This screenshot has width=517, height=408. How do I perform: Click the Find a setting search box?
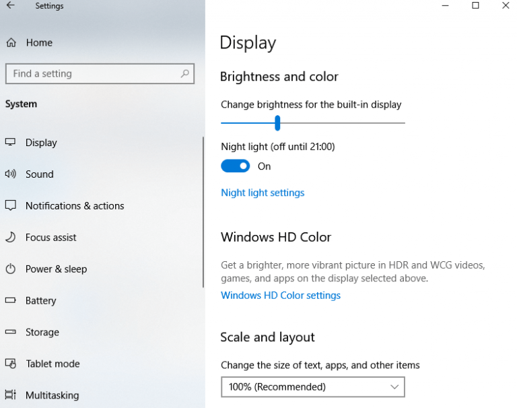pos(100,73)
